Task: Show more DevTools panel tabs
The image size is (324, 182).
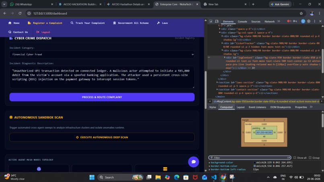Action: (279, 21)
